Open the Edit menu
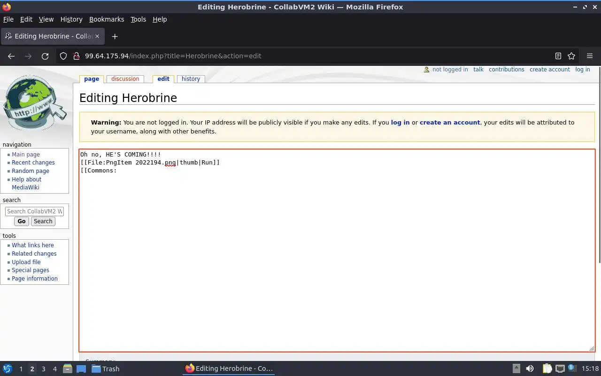The image size is (601, 376). point(26,19)
